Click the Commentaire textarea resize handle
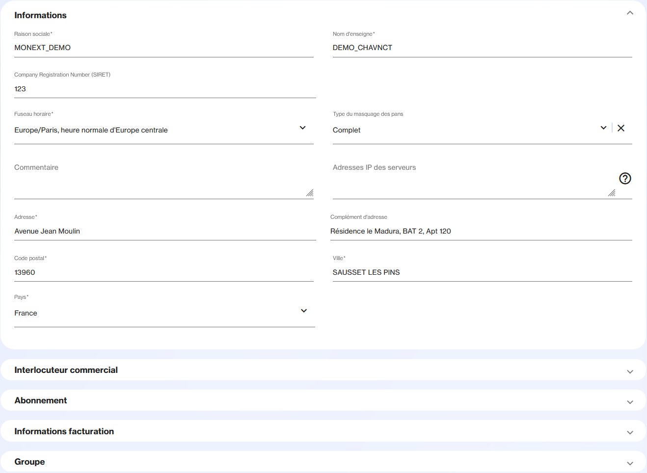Viewport: 647px width, 473px height. point(310,193)
